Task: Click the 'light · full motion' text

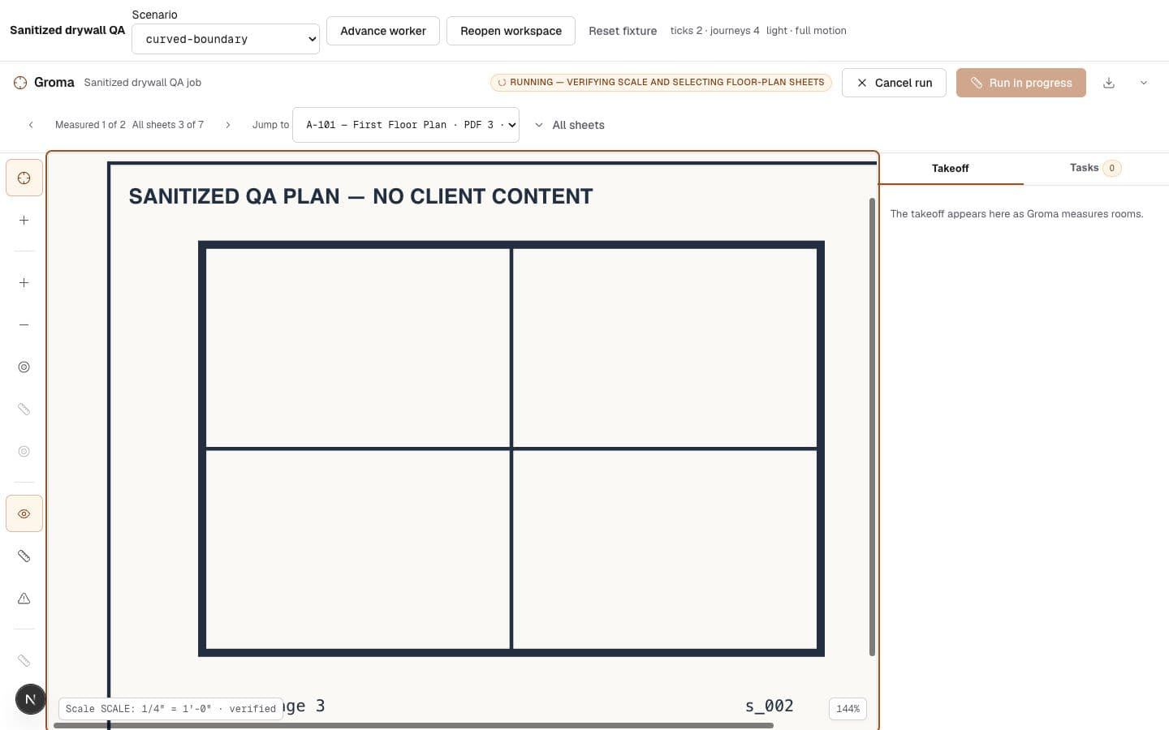Action: [x=806, y=31]
